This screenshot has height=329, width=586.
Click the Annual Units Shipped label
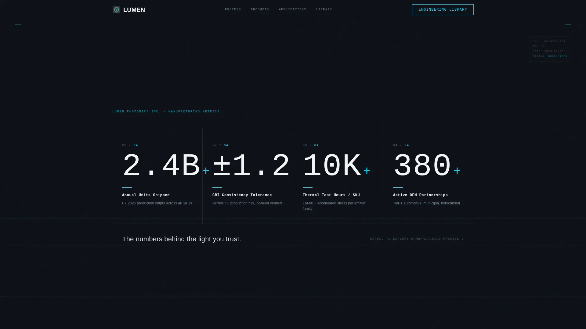146,195
